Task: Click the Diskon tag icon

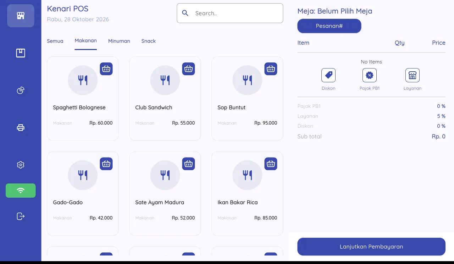Action: point(328,75)
